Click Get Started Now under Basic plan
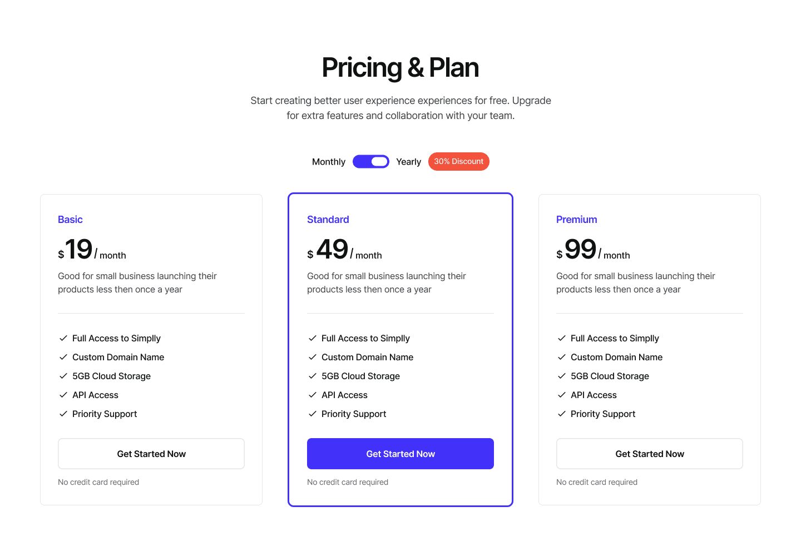The width and height of the screenshot is (801, 556). click(151, 454)
